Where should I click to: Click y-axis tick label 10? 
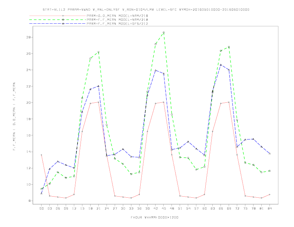coord(29,184)
